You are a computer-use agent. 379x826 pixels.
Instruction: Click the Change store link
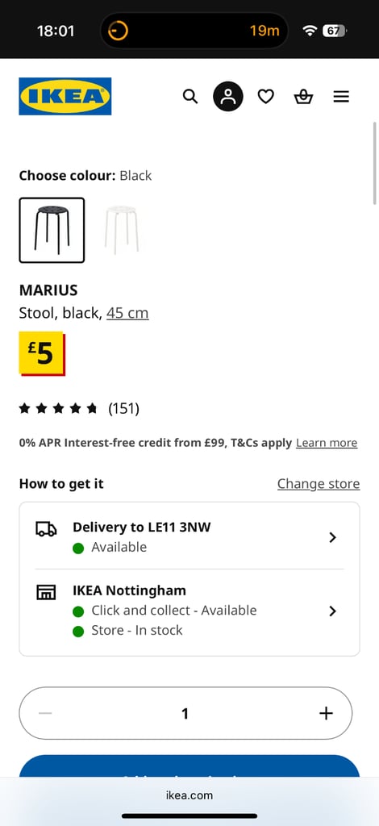(319, 484)
